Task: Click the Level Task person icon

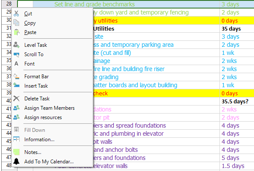Action: (x=16, y=45)
